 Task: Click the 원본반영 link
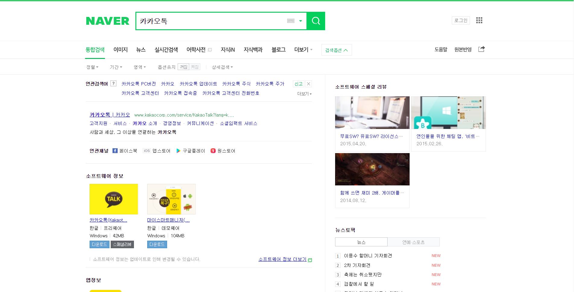tap(463, 50)
